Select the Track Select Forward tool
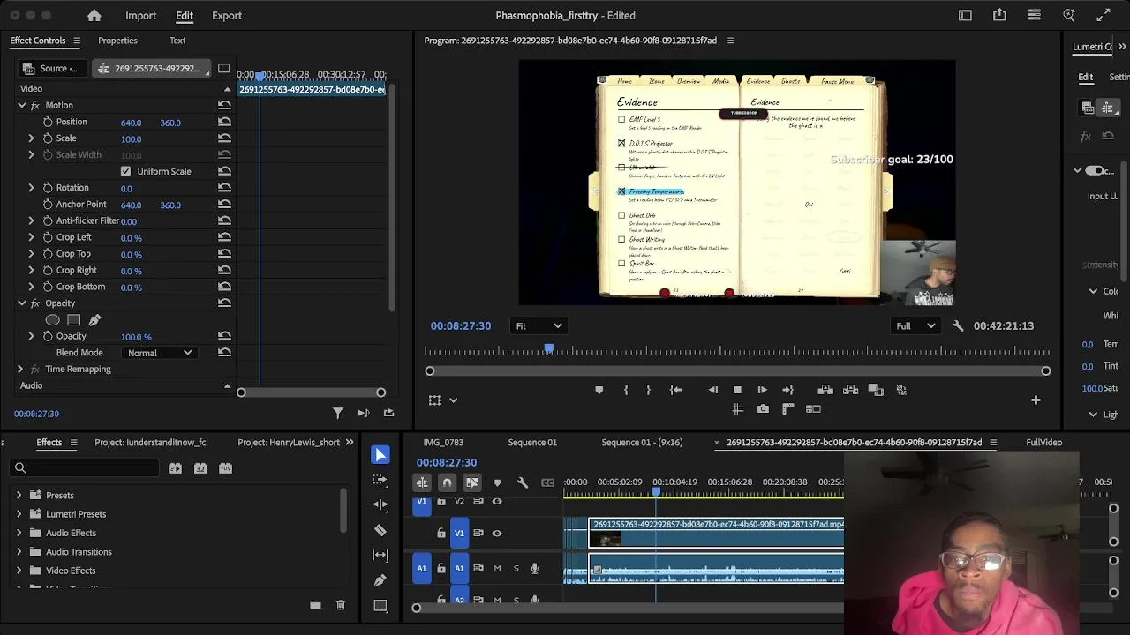 point(380,480)
